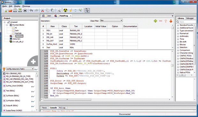This screenshot has height=117, width=198.
Task: Expand Standard function blocks library node
Action: (x=178, y=25)
